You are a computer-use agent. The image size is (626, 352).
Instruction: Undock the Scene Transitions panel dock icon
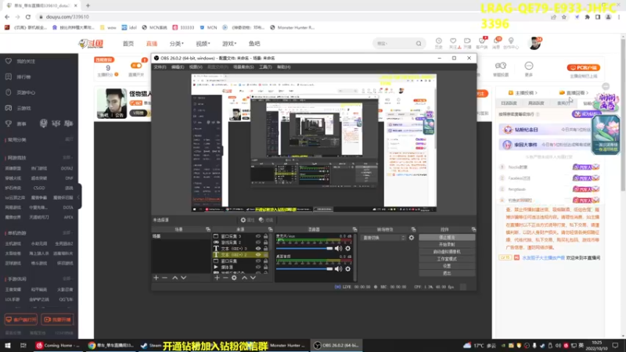pyautogui.click(x=413, y=229)
